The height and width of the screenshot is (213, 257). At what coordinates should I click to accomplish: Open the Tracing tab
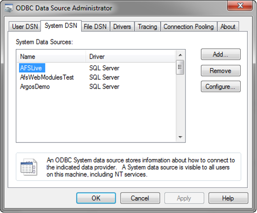click(147, 27)
